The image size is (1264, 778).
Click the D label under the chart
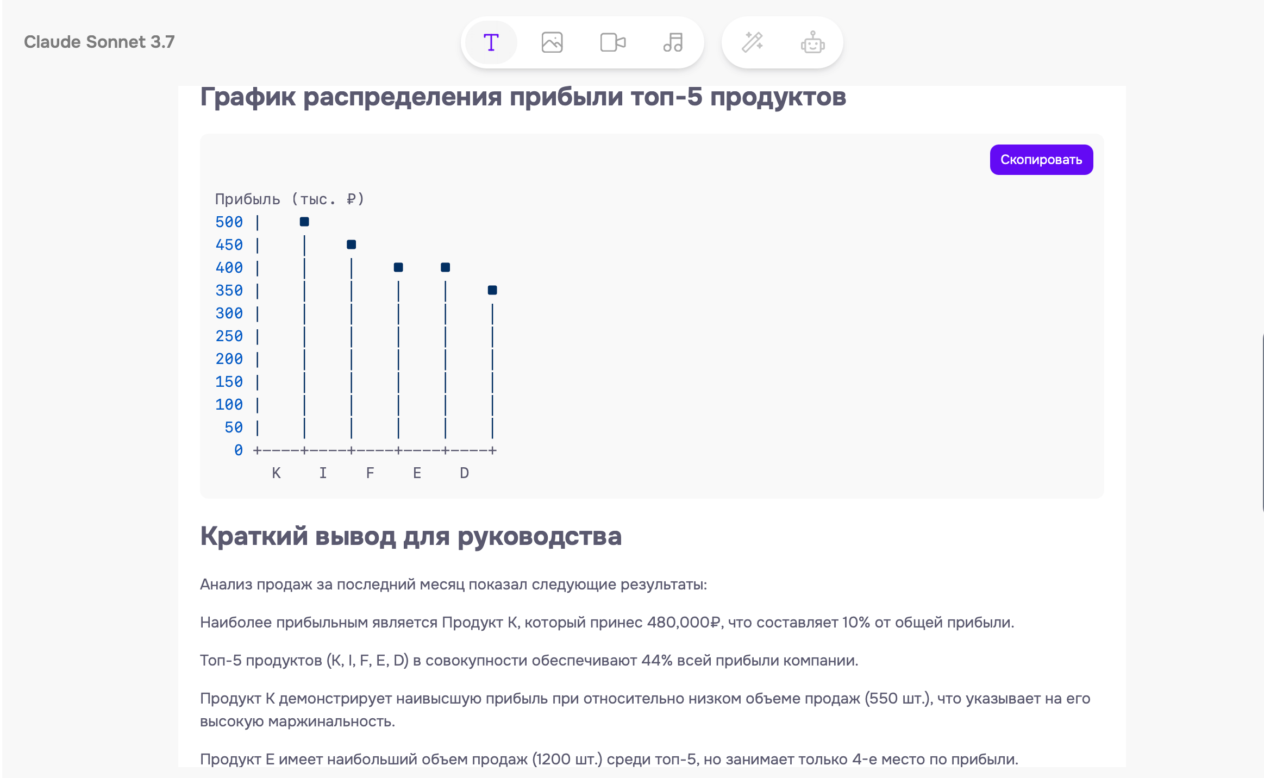tap(464, 473)
